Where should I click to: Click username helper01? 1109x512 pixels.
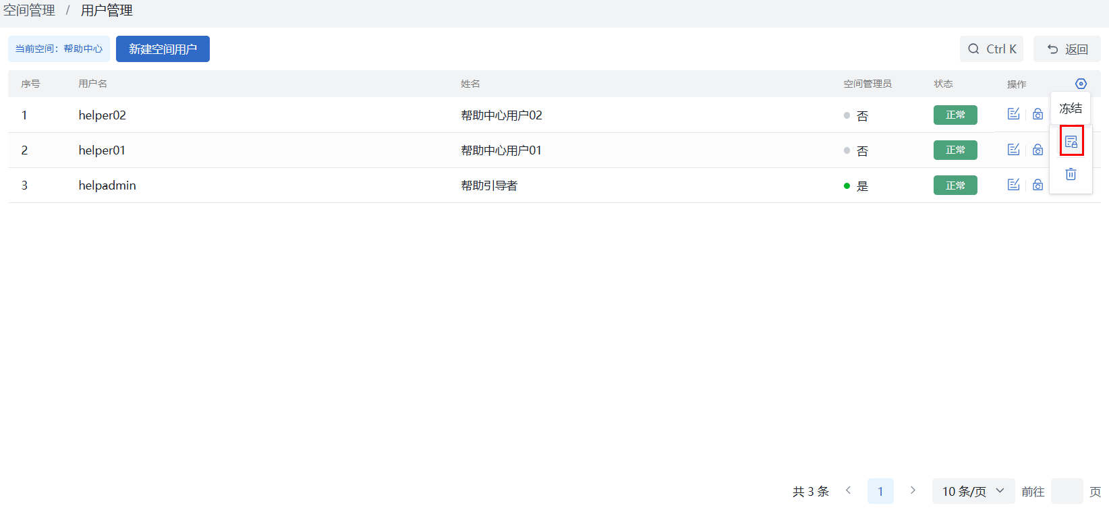(102, 150)
